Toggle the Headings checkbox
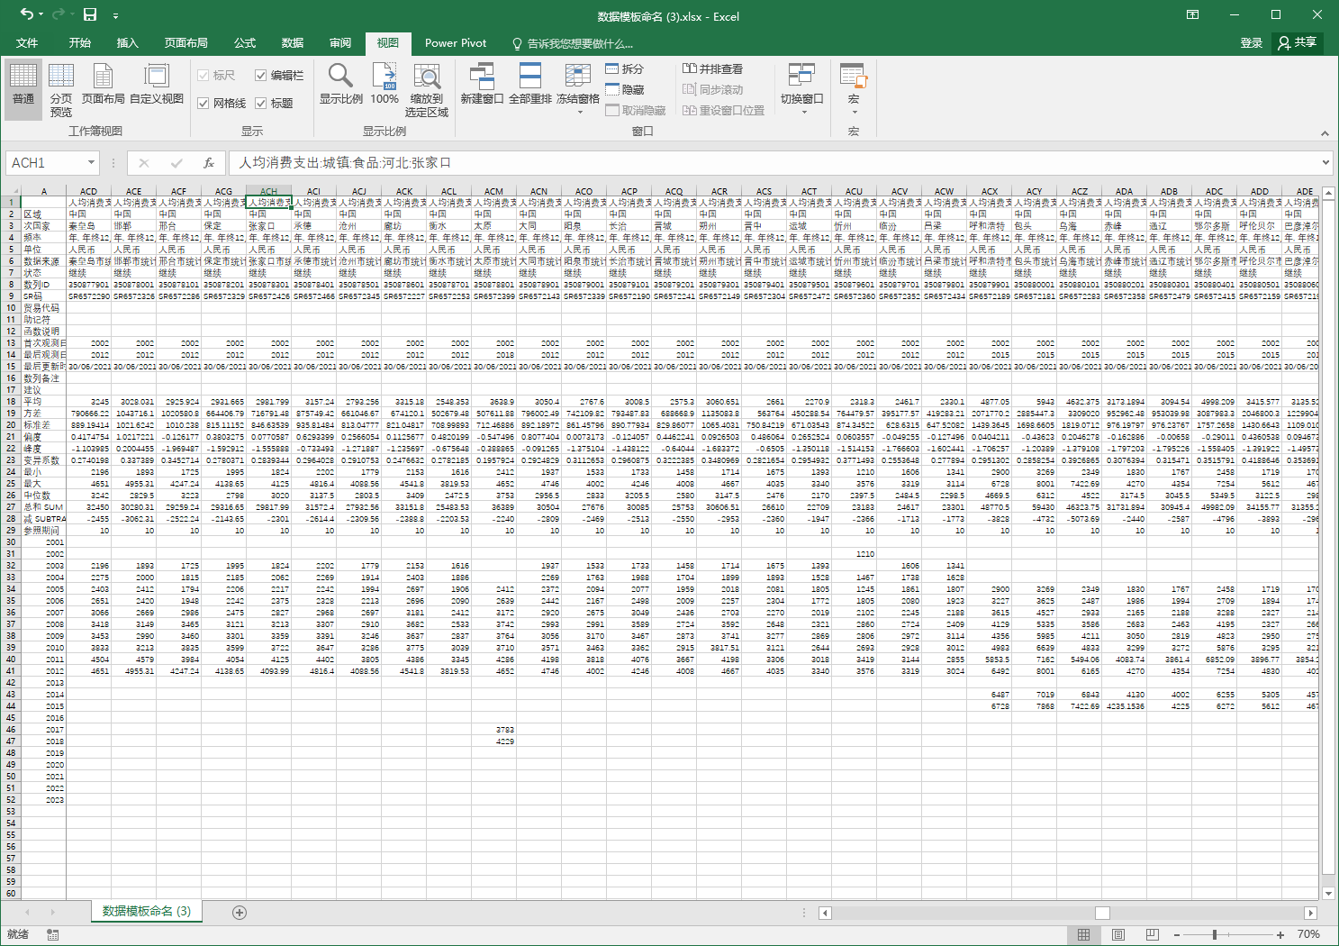Viewport: 1339px width, 946px height. click(x=261, y=104)
